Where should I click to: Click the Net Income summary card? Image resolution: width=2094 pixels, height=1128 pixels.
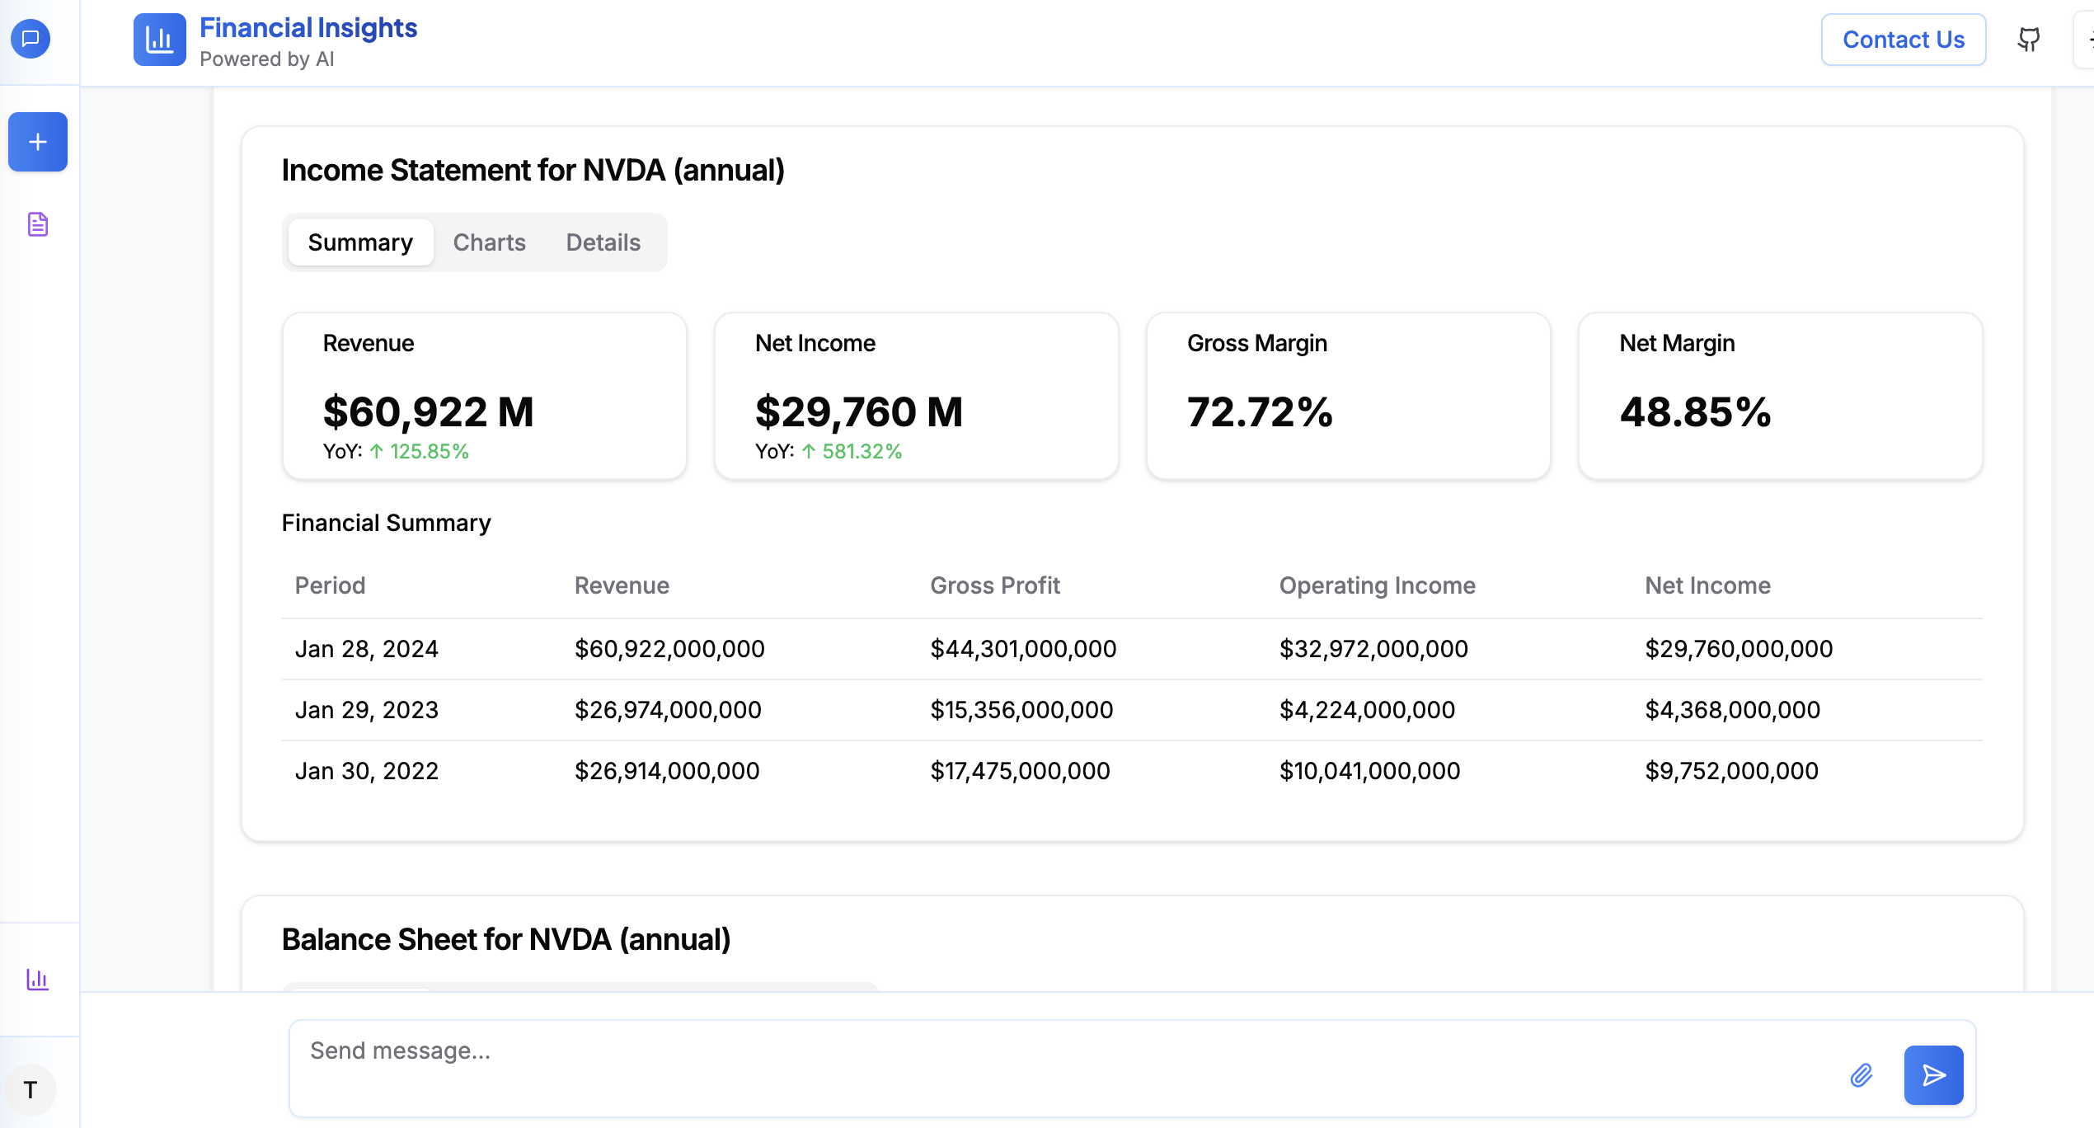click(917, 396)
